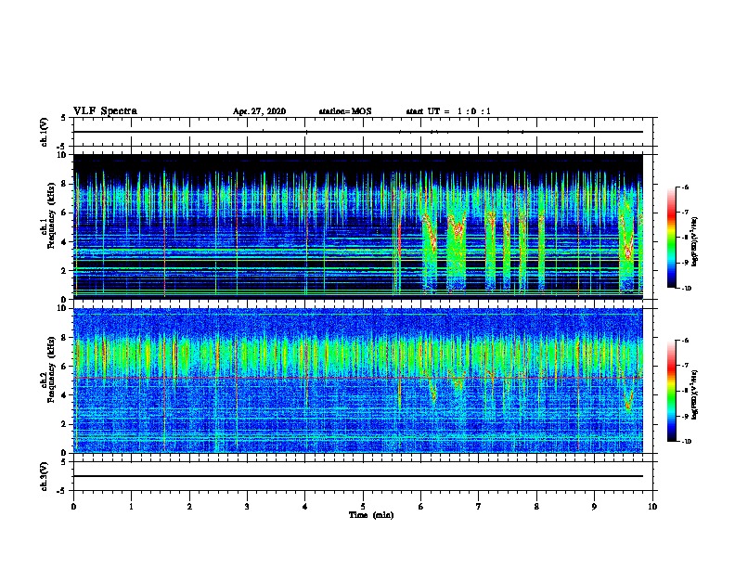Click the "start UT = 1 : 0 : 1" text

tap(448, 111)
